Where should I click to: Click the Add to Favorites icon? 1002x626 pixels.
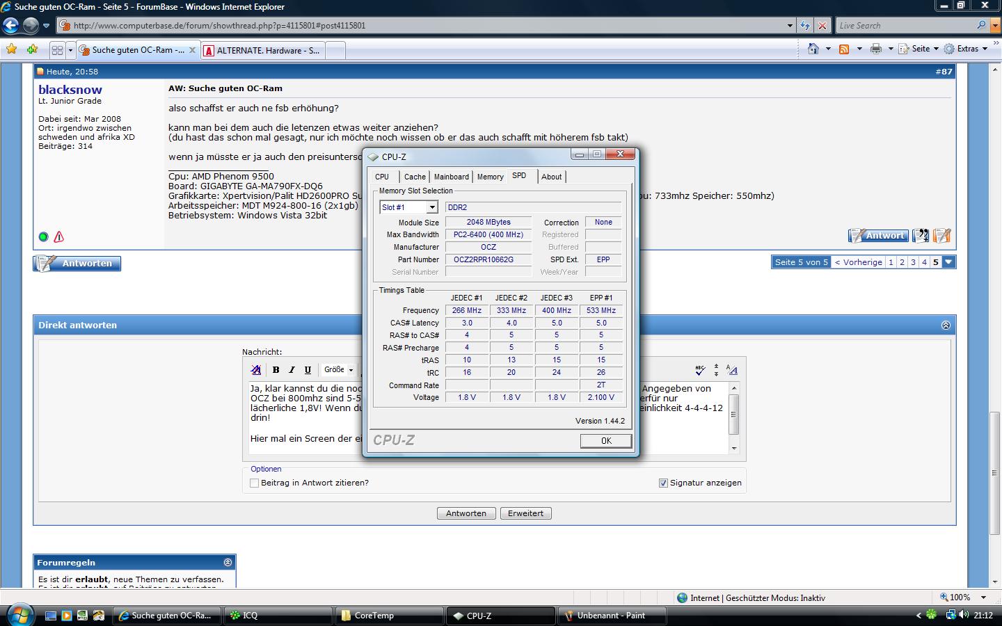point(32,49)
